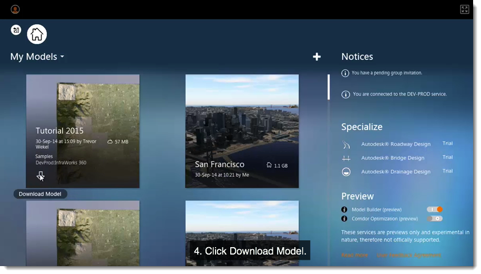The image size is (481, 274).
Task: Click info icon for DEV-PROD service notice
Action: (x=345, y=94)
